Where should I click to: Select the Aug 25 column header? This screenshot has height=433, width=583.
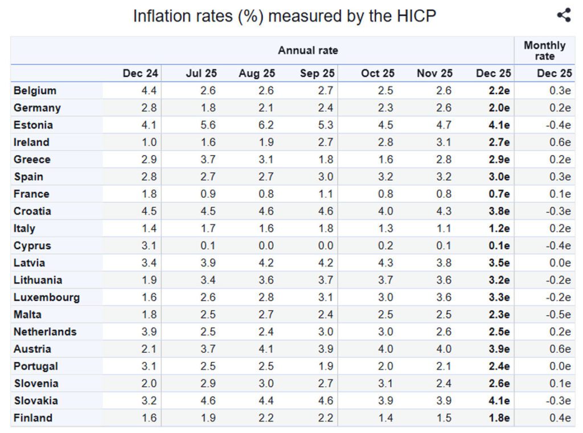(x=257, y=73)
